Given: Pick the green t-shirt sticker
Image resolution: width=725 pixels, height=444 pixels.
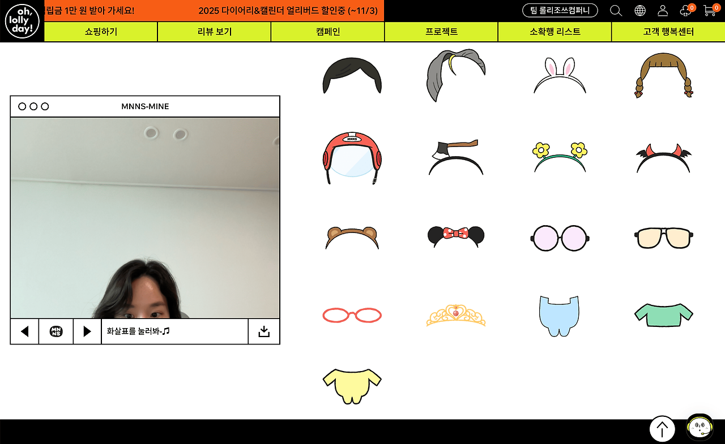Looking at the screenshot, I should pos(664,315).
